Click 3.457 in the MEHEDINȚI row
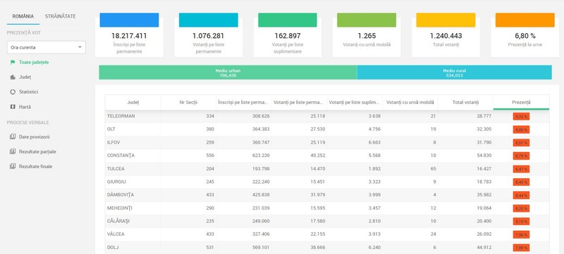The width and height of the screenshot is (564, 254). (374, 208)
